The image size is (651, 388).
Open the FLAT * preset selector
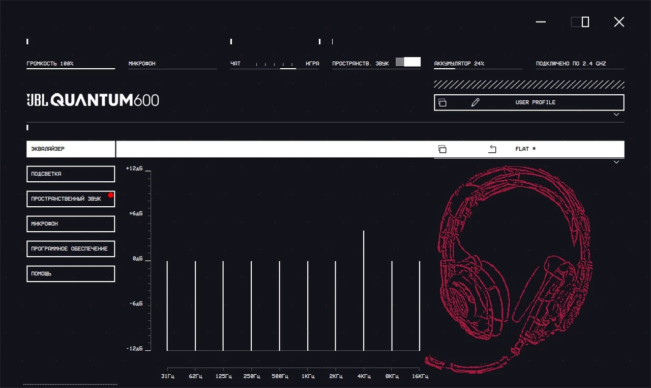(x=529, y=149)
